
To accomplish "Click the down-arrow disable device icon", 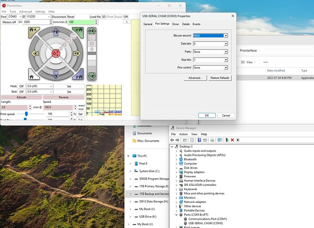I will tap(238, 140).
